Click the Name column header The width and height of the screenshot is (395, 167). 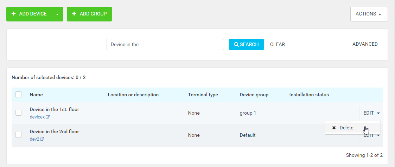[x=36, y=95]
